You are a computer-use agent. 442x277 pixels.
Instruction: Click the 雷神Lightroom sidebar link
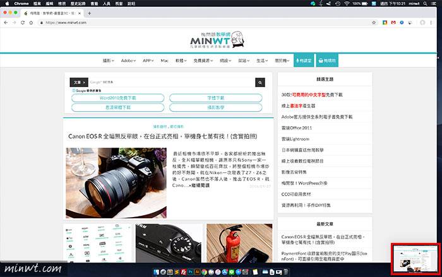[x=297, y=138]
